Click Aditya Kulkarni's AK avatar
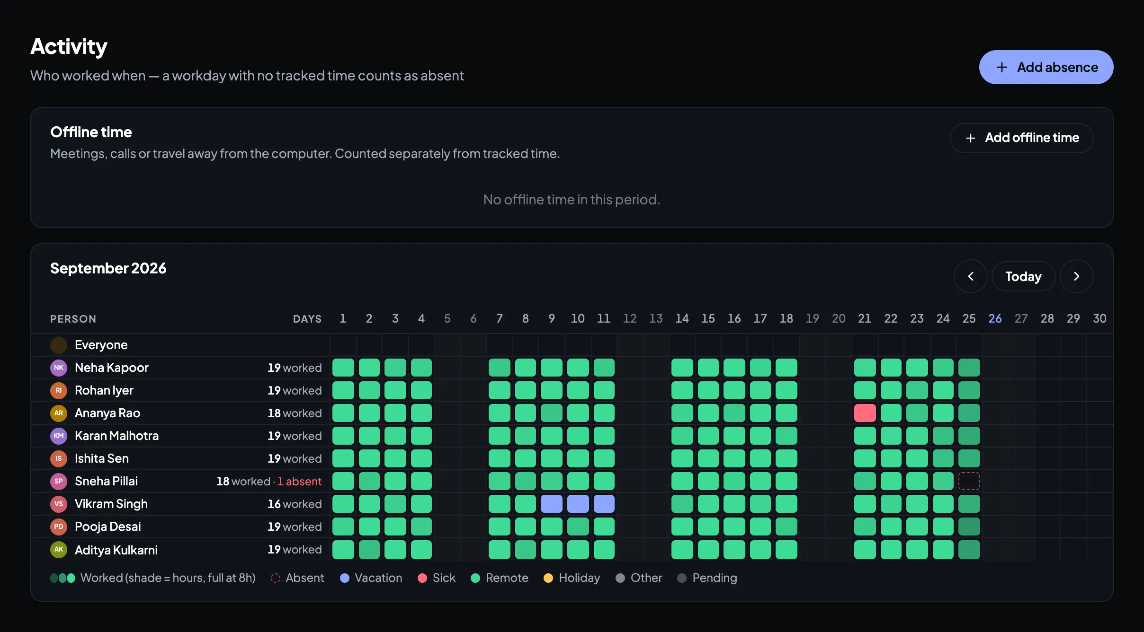The width and height of the screenshot is (1144, 632). click(59, 549)
